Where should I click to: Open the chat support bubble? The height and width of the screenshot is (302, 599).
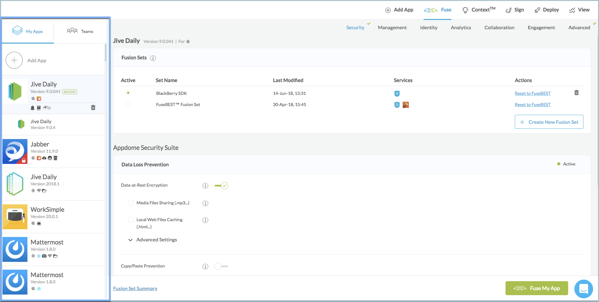click(x=584, y=289)
